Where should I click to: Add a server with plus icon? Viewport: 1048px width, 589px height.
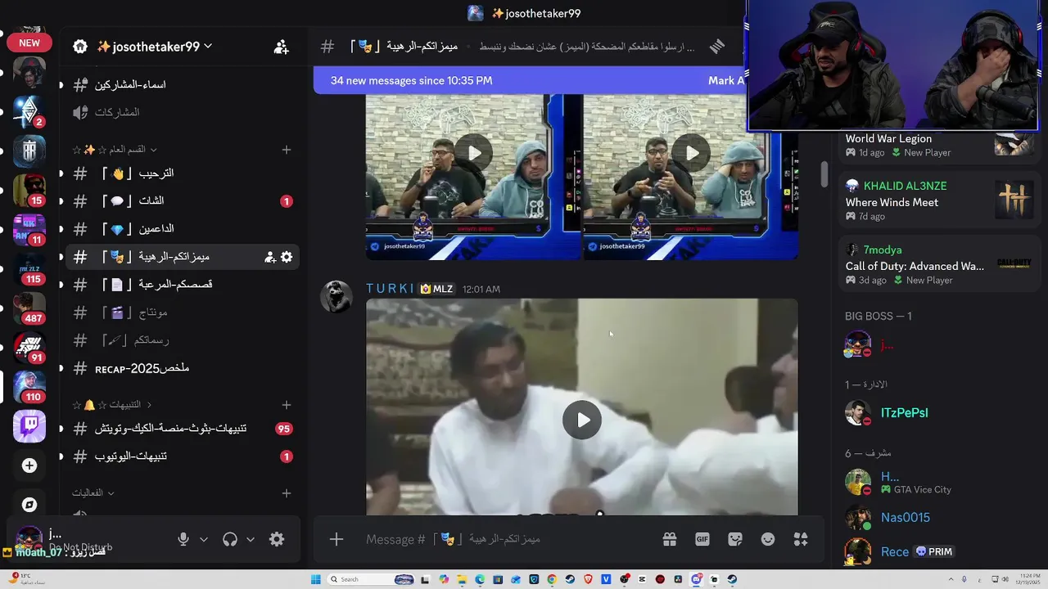(x=29, y=465)
